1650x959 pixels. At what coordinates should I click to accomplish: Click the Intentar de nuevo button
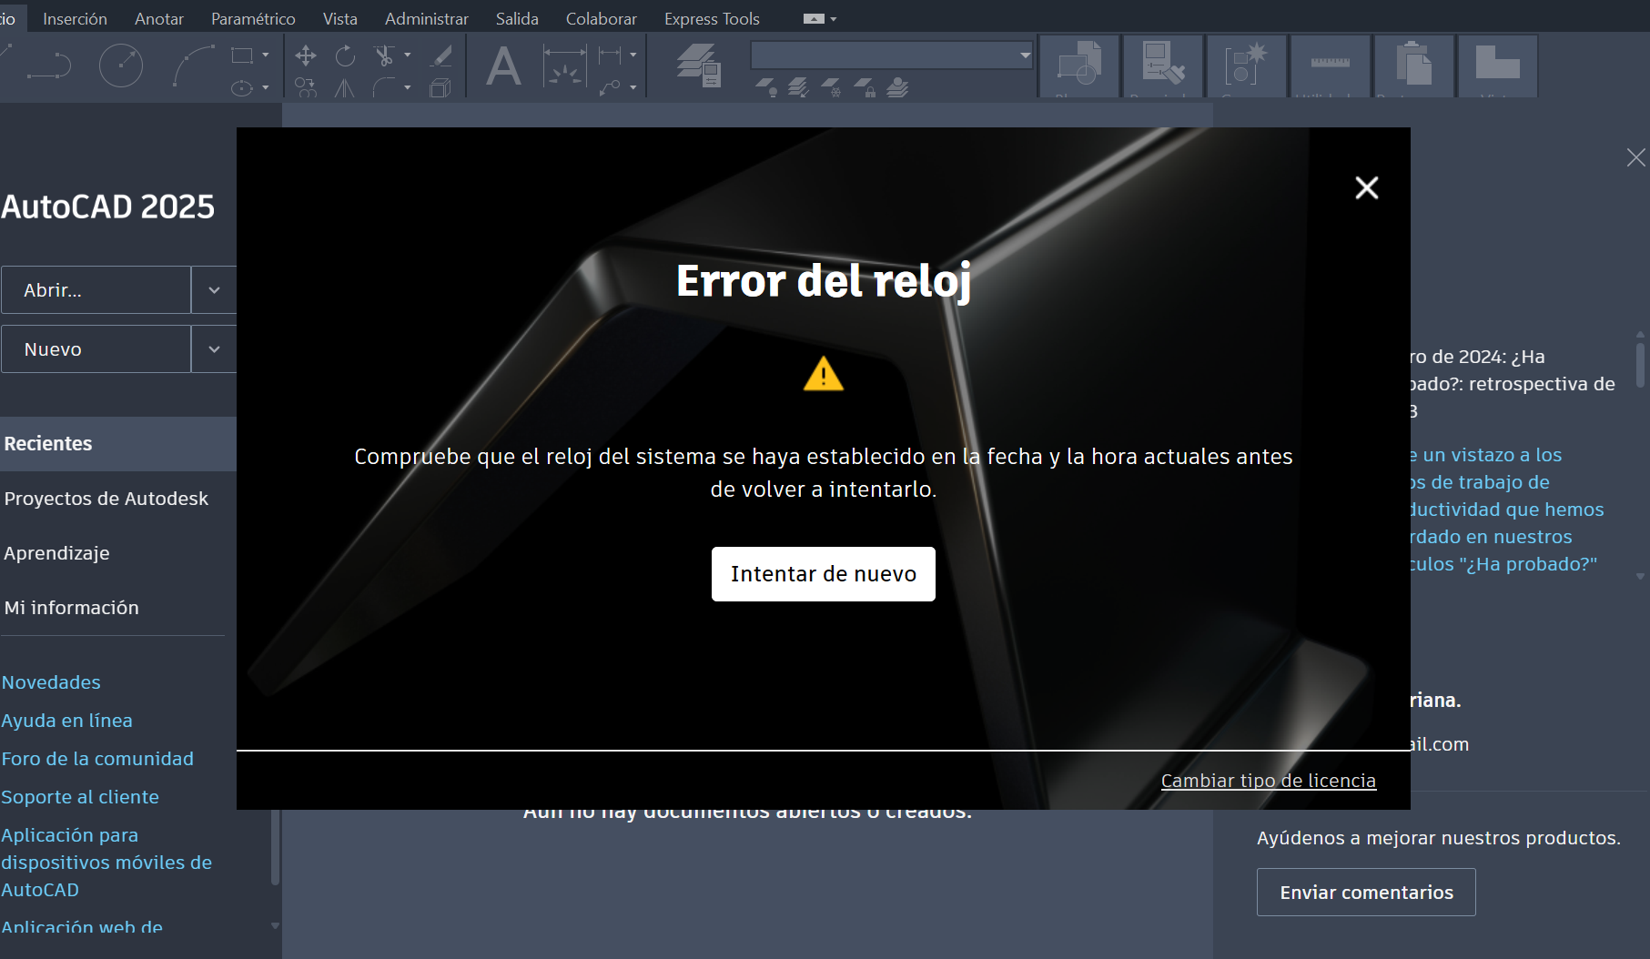(823, 573)
